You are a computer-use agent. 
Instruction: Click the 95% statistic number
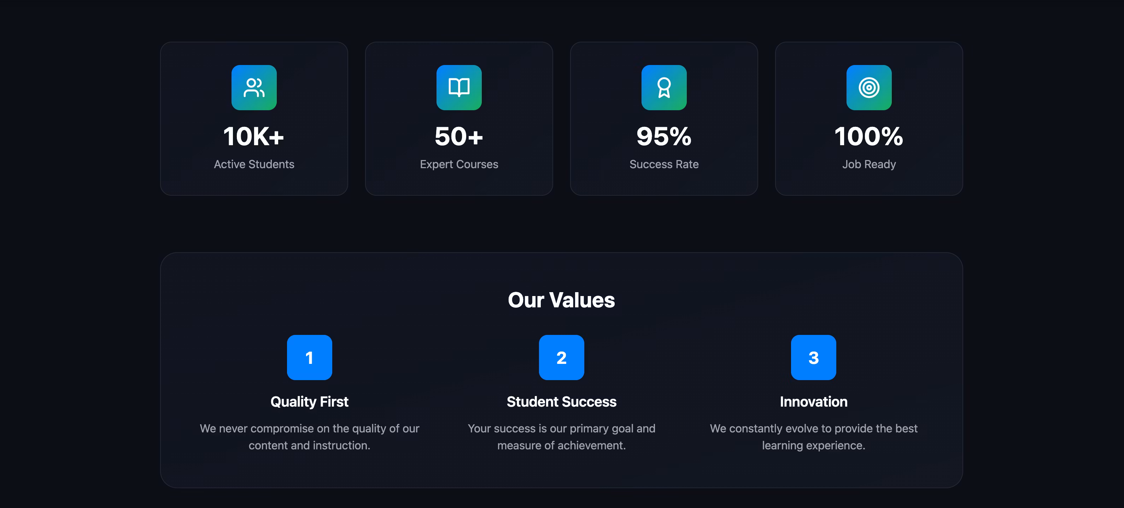point(664,136)
